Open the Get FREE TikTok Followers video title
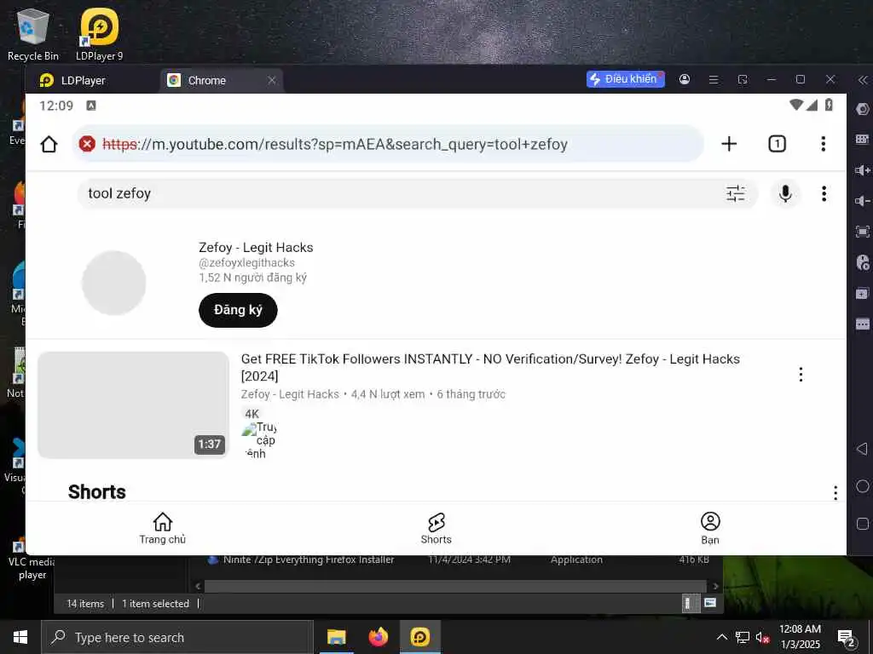873x654 pixels. (490, 367)
